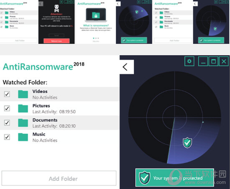Click the Pictures folder icon
Image resolution: width=230 pixels, height=189 pixels.
23,108
